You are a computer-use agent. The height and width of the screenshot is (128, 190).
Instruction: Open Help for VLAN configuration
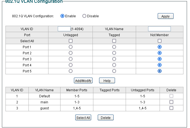(x=107, y=81)
